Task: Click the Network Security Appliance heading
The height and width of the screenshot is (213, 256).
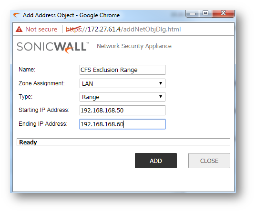Action: pos(134,46)
